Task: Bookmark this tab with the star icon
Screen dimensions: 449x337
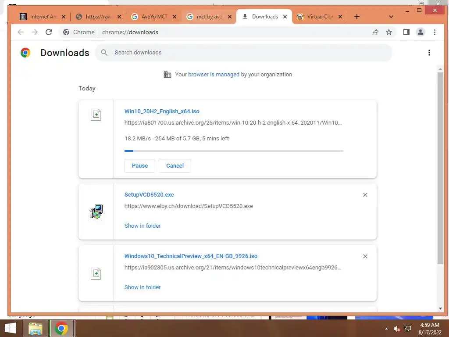Action: tap(388, 32)
